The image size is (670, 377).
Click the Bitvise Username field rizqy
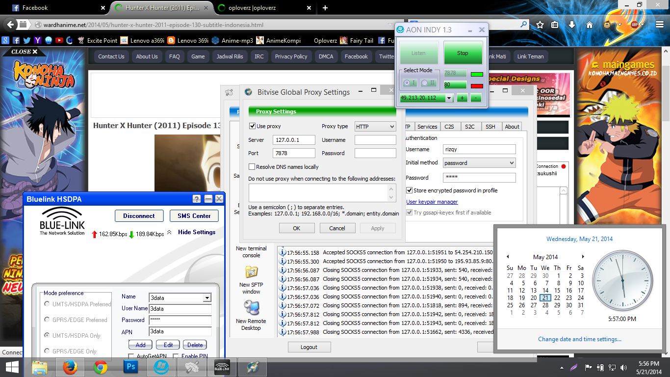point(479,149)
